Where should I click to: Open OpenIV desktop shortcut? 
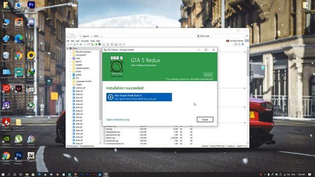[31, 157]
